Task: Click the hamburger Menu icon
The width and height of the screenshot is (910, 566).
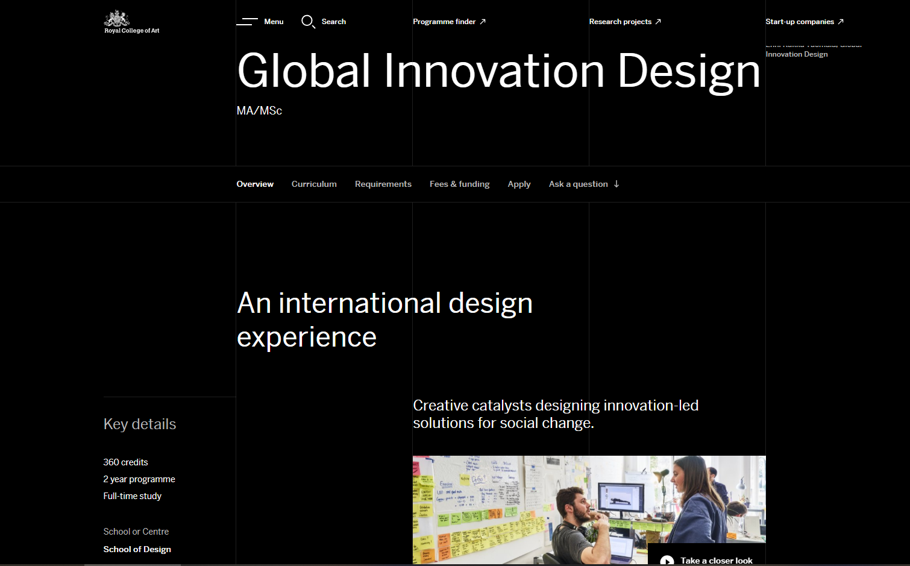Action: click(247, 22)
